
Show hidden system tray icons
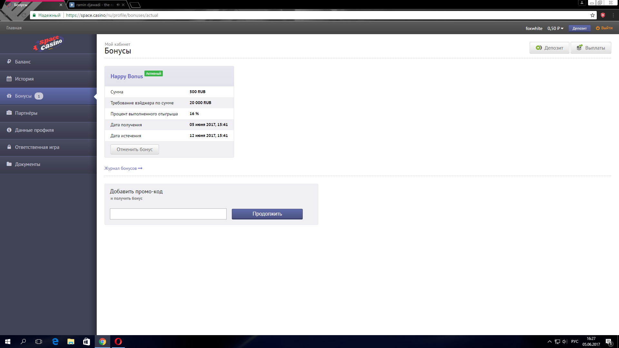550,342
